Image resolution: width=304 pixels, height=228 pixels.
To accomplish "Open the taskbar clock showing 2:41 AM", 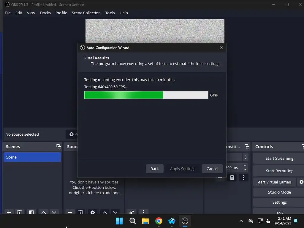I will (283, 221).
